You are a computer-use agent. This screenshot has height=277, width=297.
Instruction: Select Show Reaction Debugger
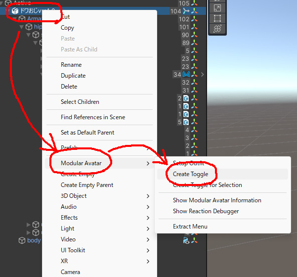tap(206, 211)
